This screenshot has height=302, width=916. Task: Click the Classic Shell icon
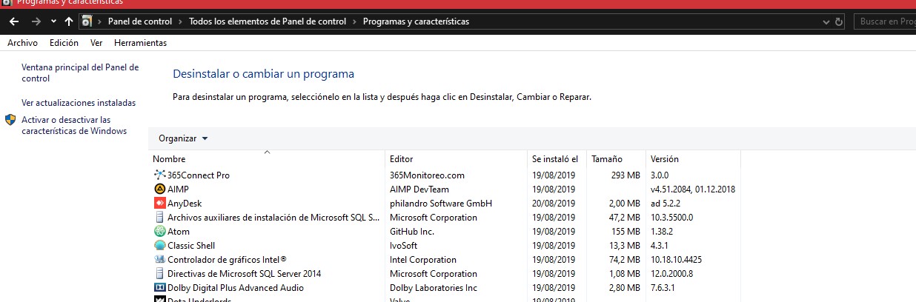tap(159, 246)
